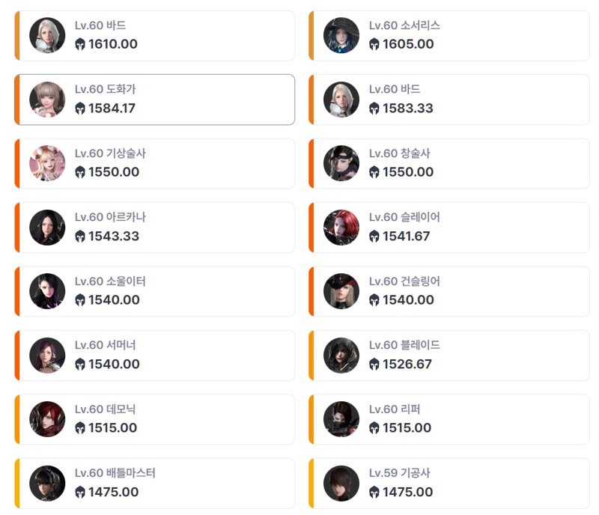Screen dimensions: 599x515
Task: Select the Lv.60 건슬링어 label
Action: coord(404,281)
